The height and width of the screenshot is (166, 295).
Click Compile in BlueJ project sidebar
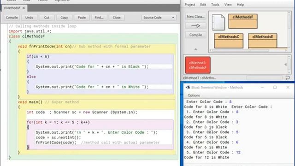point(195,35)
